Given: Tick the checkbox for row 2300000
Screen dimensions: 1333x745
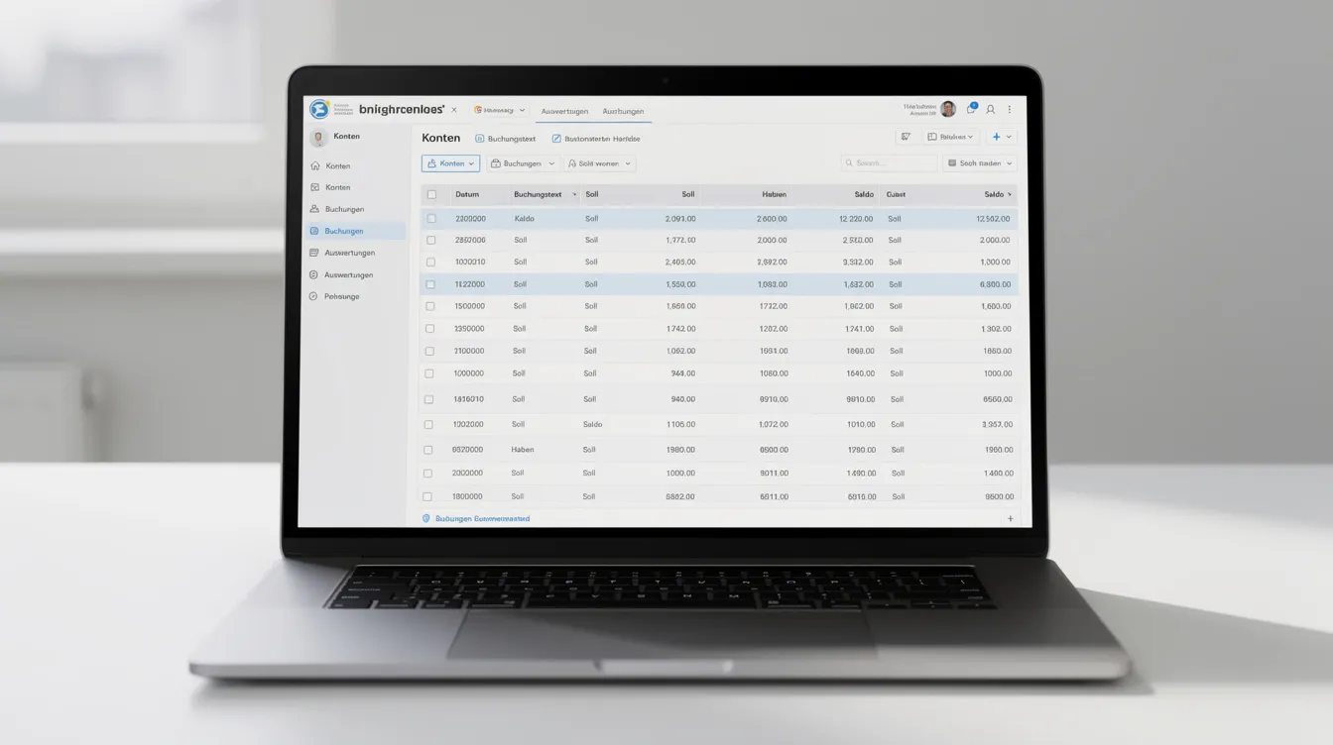Looking at the screenshot, I should [431, 219].
